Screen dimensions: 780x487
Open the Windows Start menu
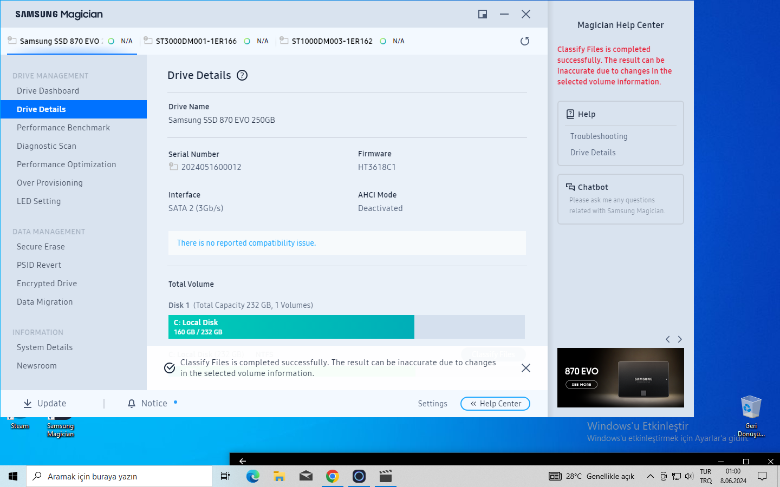(x=13, y=476)
